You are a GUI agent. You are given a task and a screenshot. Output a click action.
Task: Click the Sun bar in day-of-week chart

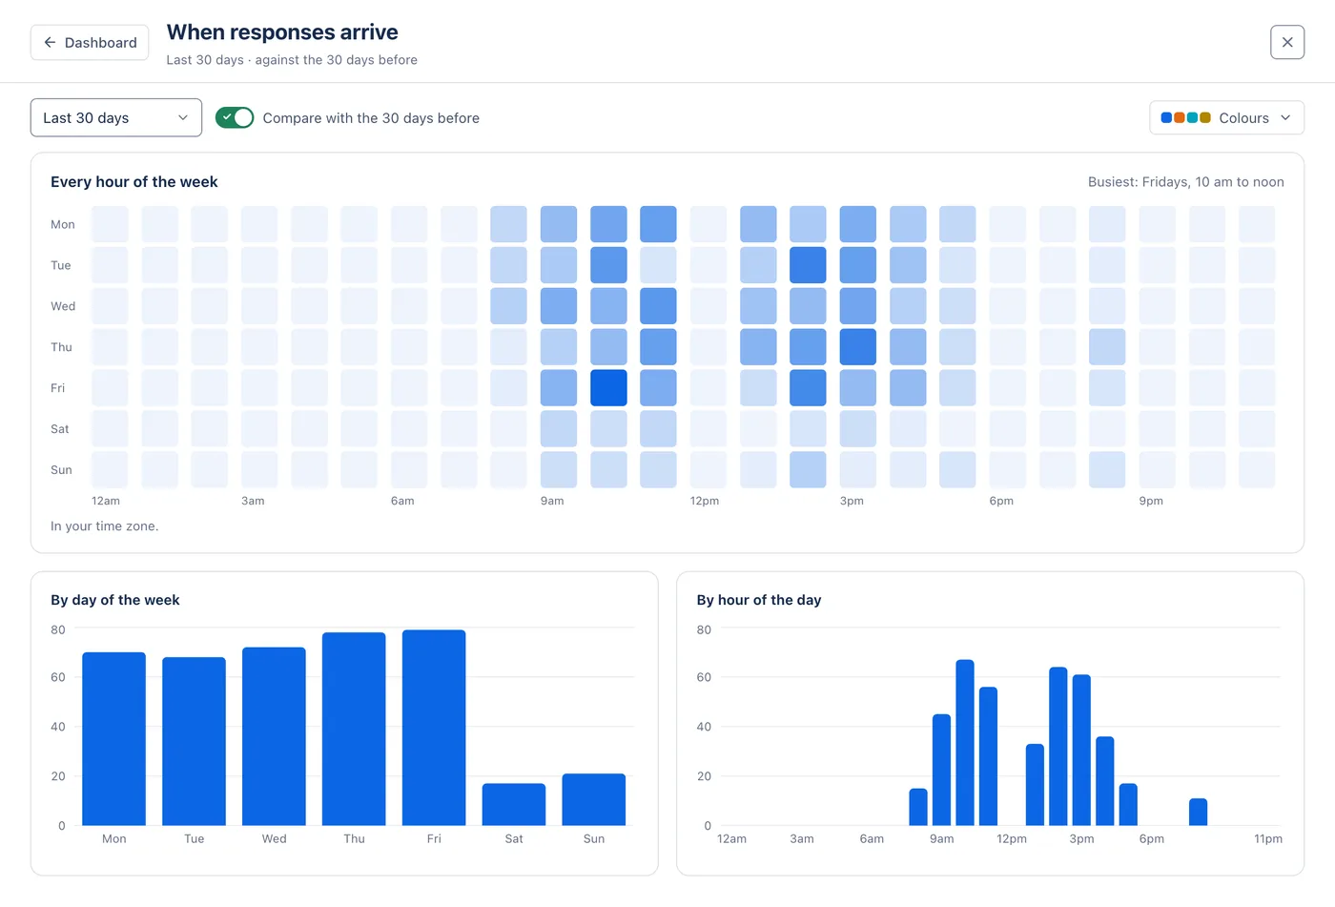(594, 799)
